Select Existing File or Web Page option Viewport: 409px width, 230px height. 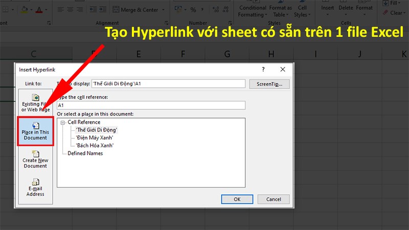tap(35, 103)
